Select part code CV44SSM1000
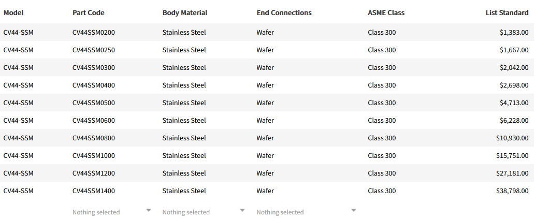 click(x=94, y=155)
